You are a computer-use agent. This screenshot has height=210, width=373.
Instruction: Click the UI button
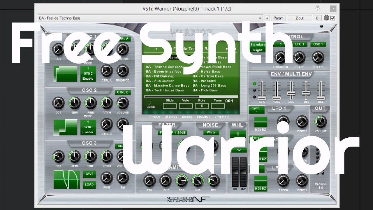tap(318, 18)
